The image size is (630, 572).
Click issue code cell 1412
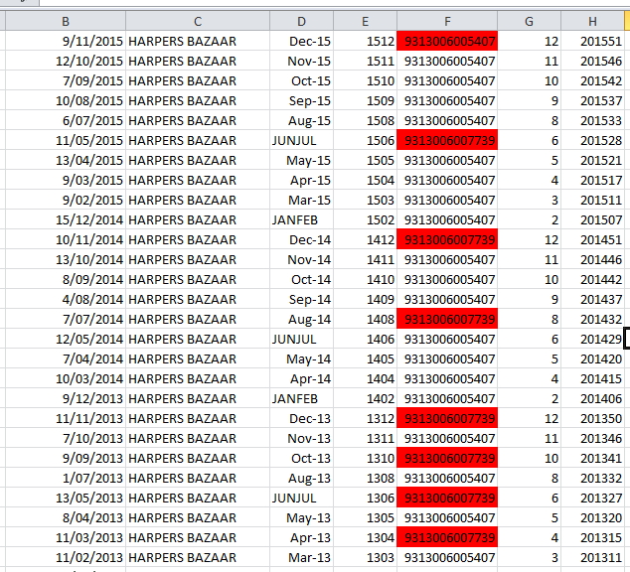click(365, 239)
